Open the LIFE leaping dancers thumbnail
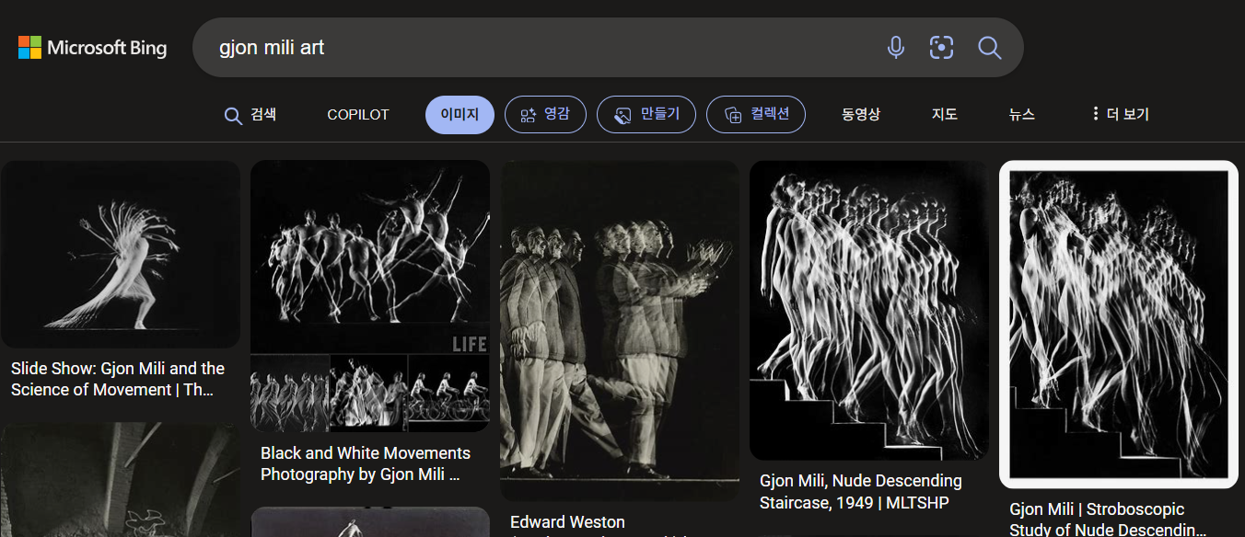The height and width of the screenshot is (537, 1245). pyautogui.click(x=370, y=296)
